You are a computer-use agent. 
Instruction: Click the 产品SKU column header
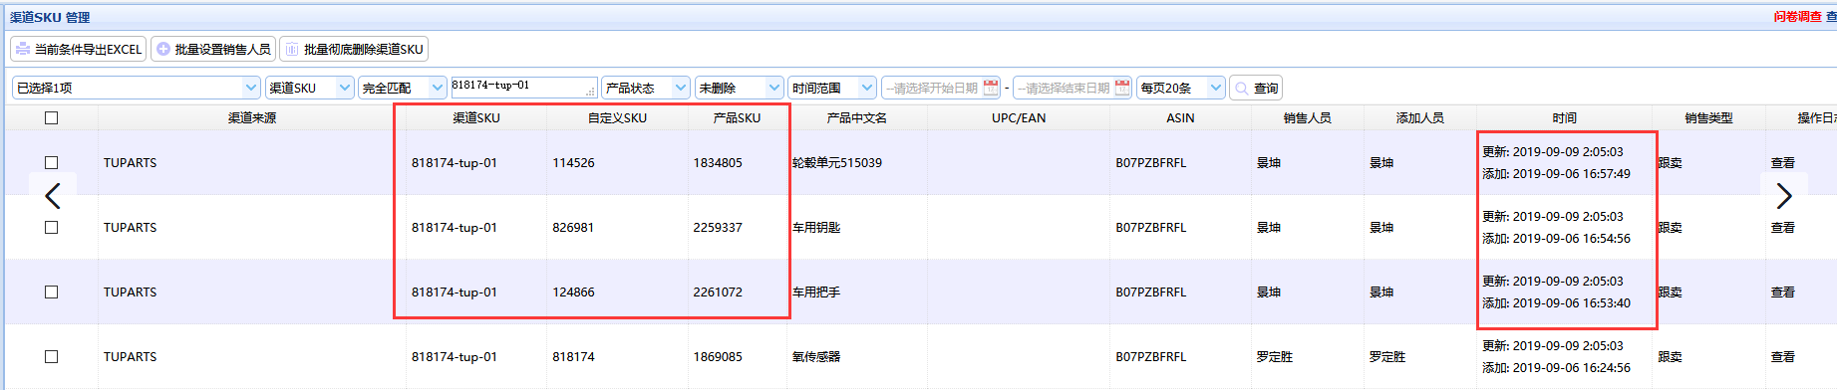pyautogui.click(x=737, y=117)
